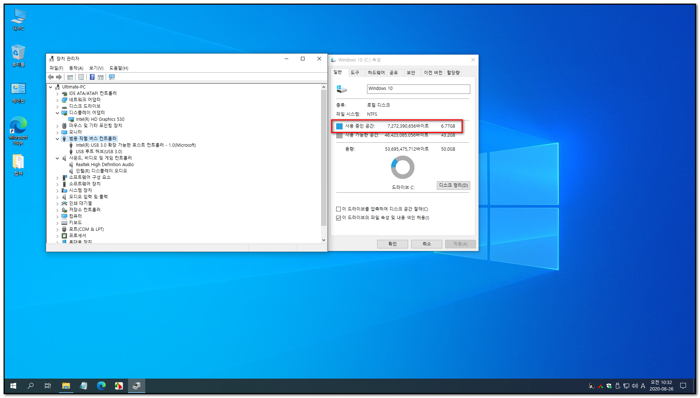Click the 디스크 정리(D) button

pos(453,186)
